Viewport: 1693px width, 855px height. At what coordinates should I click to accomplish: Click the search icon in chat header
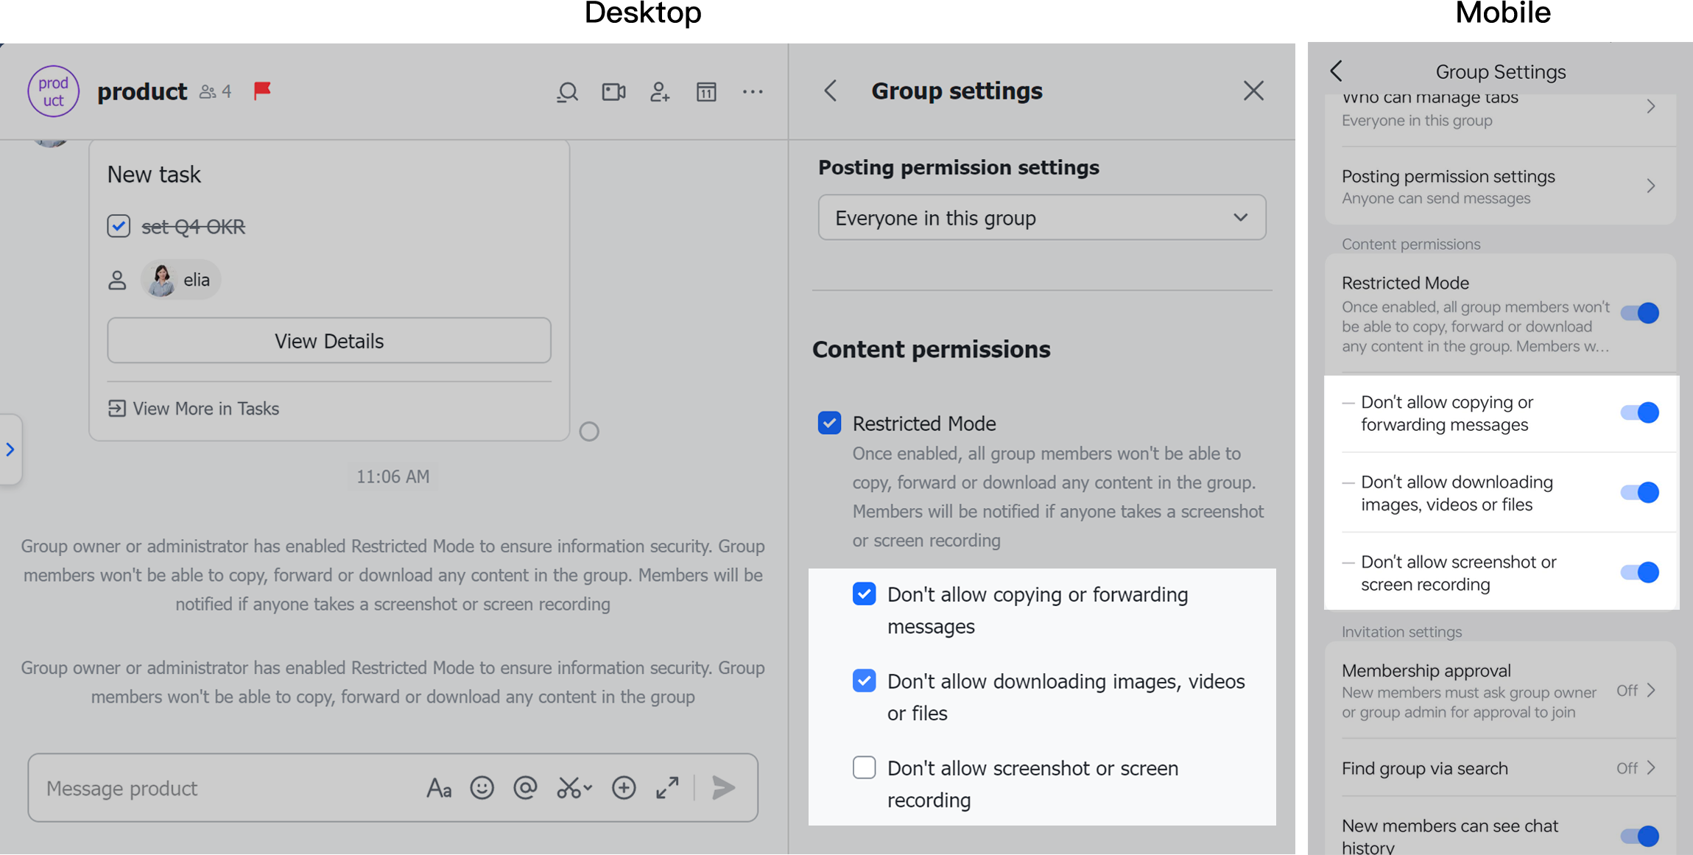(x=567, y=92)
